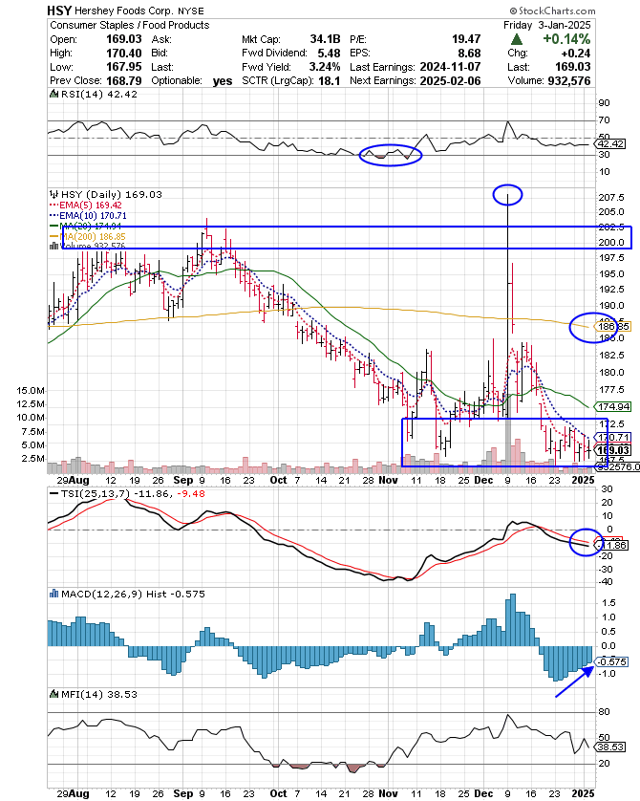Image resolution: width=640 pixels, height=801 pixels.
Task: Click the MACD(12,26,9) Hist -0.575 label
Action: pyautogui.click(x=133, y=594)
